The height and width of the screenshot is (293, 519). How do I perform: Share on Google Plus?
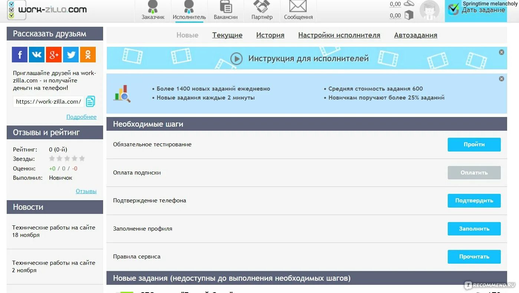click(x=54, y=55)
